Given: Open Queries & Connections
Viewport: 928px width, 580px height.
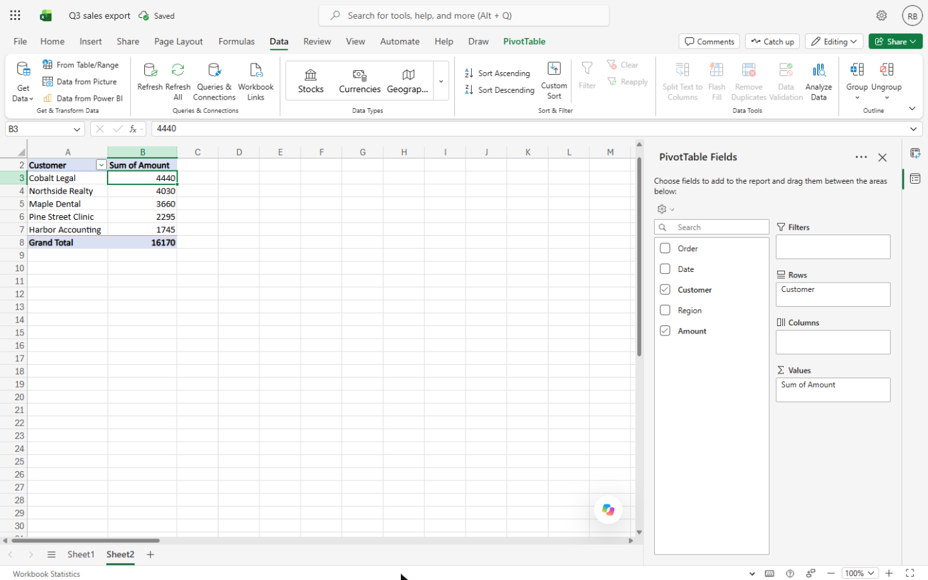Looking at the screenshot, I should point(214,80).
